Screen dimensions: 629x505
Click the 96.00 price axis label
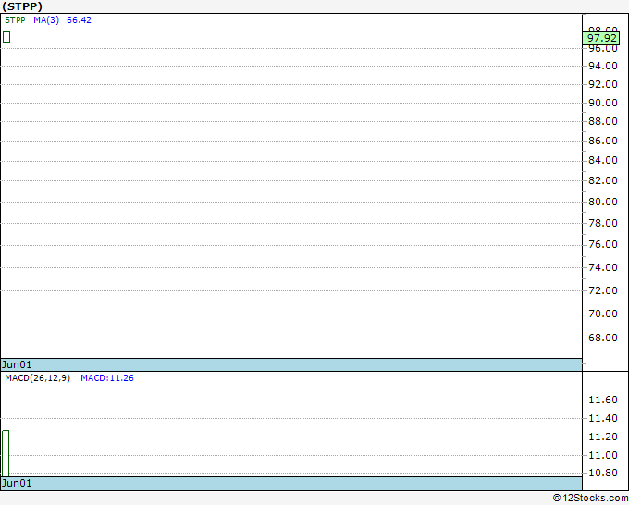tap(602, 48)
